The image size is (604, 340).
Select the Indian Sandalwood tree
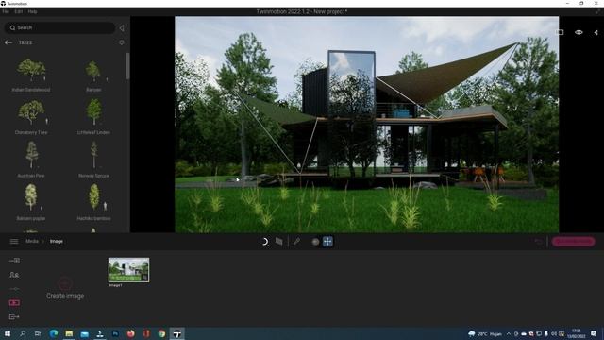click(x=31, y=76)
